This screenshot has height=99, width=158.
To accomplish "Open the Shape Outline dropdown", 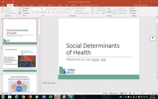I will pos(122,11).
